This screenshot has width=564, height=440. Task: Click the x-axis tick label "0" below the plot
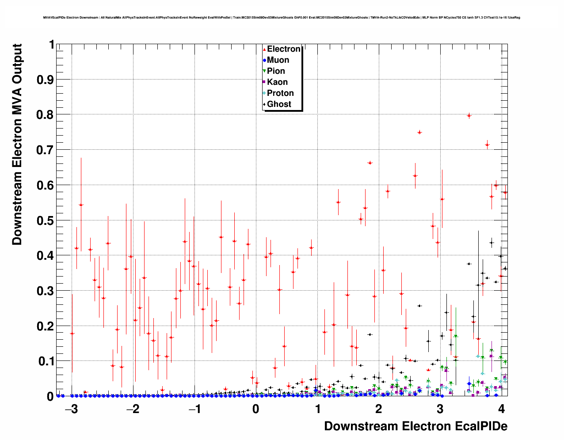coord(256,409)
